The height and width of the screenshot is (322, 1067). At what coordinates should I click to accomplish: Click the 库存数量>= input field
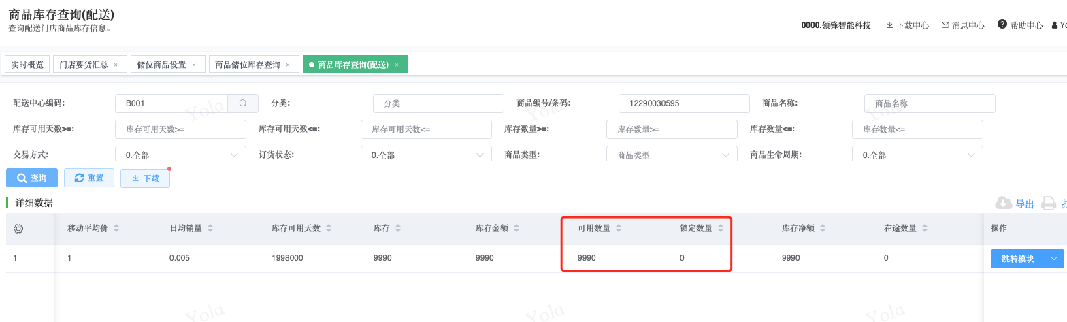[x=672, y=129]
